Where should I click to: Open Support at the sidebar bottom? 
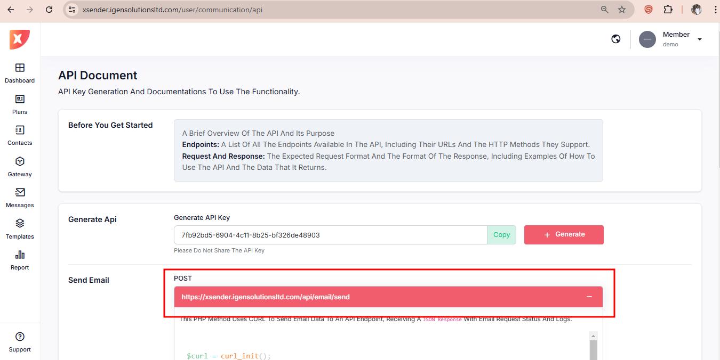20,342
